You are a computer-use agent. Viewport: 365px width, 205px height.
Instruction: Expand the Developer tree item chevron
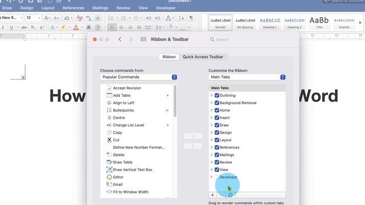[212, 177]
